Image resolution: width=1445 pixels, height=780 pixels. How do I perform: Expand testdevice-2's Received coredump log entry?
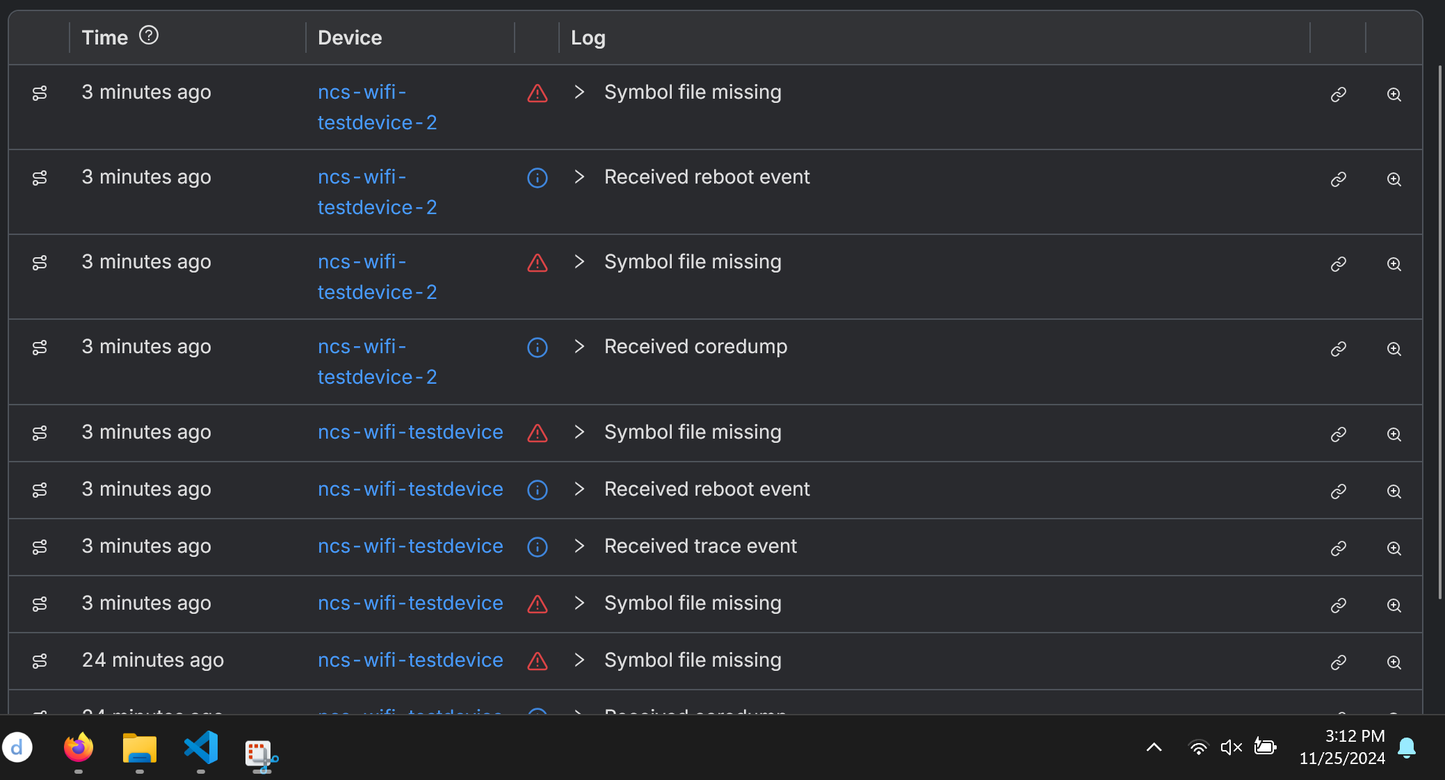click(x=579, y=346)
